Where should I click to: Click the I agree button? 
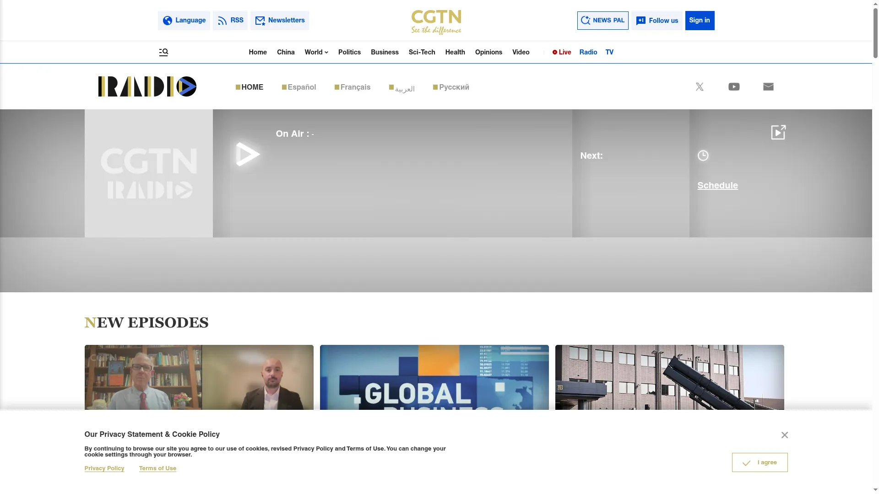[760, 462]
